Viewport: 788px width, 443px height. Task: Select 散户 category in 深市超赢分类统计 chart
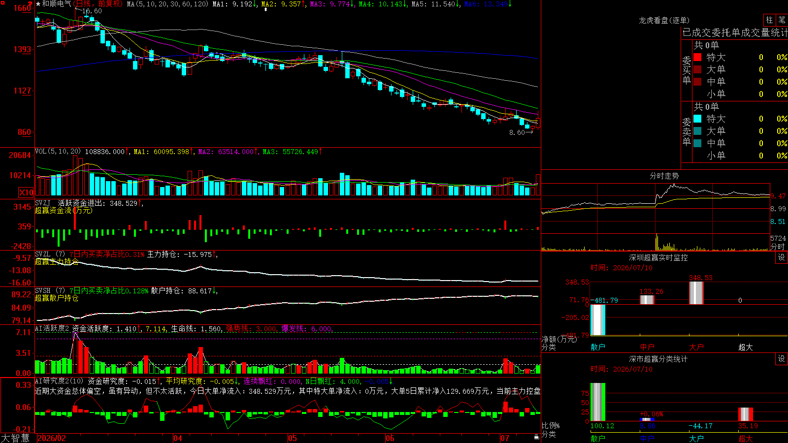[x=598, y=439]
